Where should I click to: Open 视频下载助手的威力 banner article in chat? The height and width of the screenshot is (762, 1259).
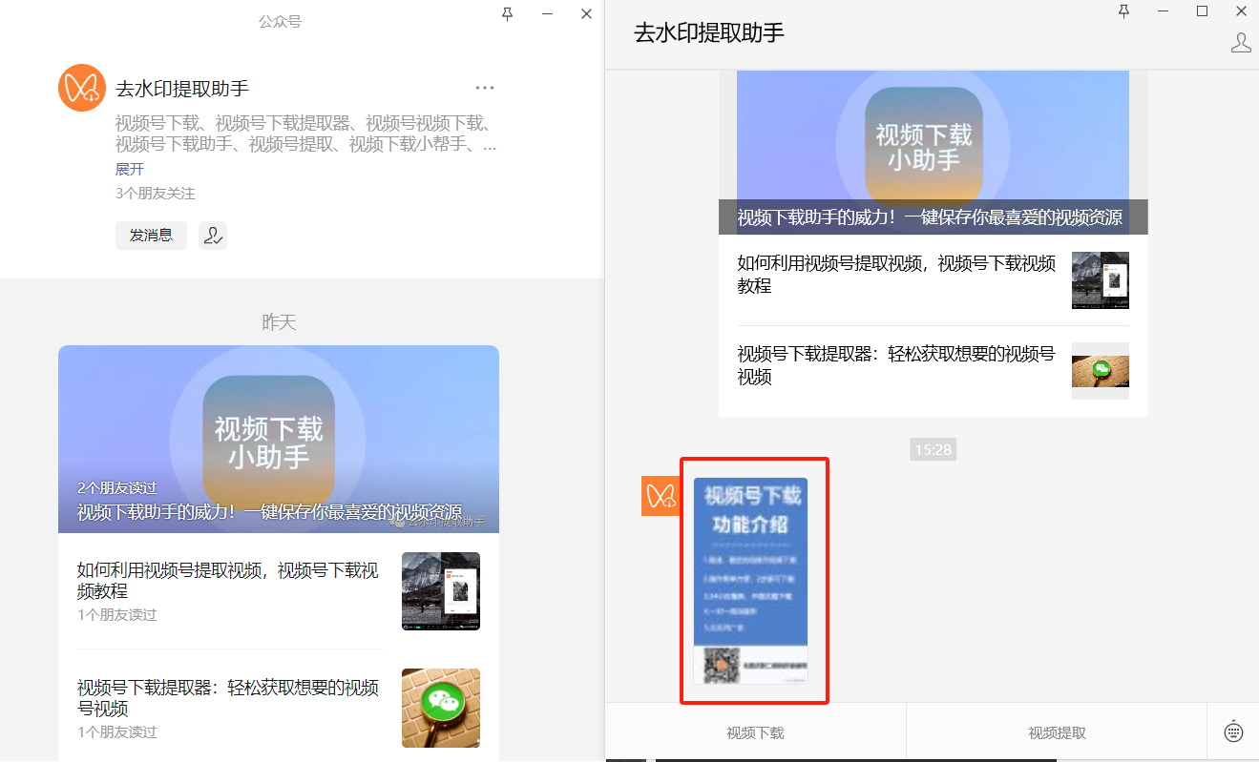[933, 152]
